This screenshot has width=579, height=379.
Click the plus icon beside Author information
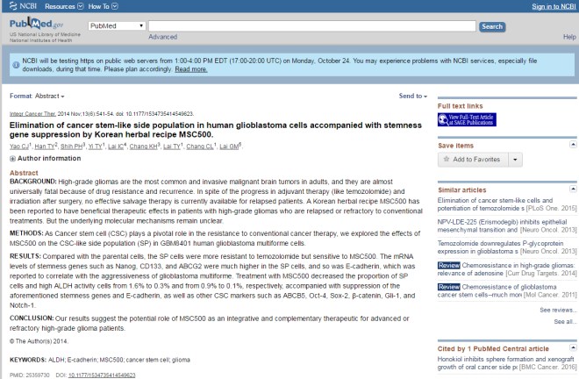point(12,159)
